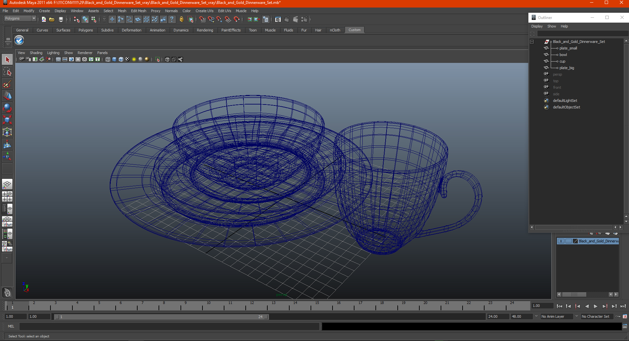This screenshot has height=341, width=629.
Task: Switch to the Polygons shelf tab
Action: (86, 30)
